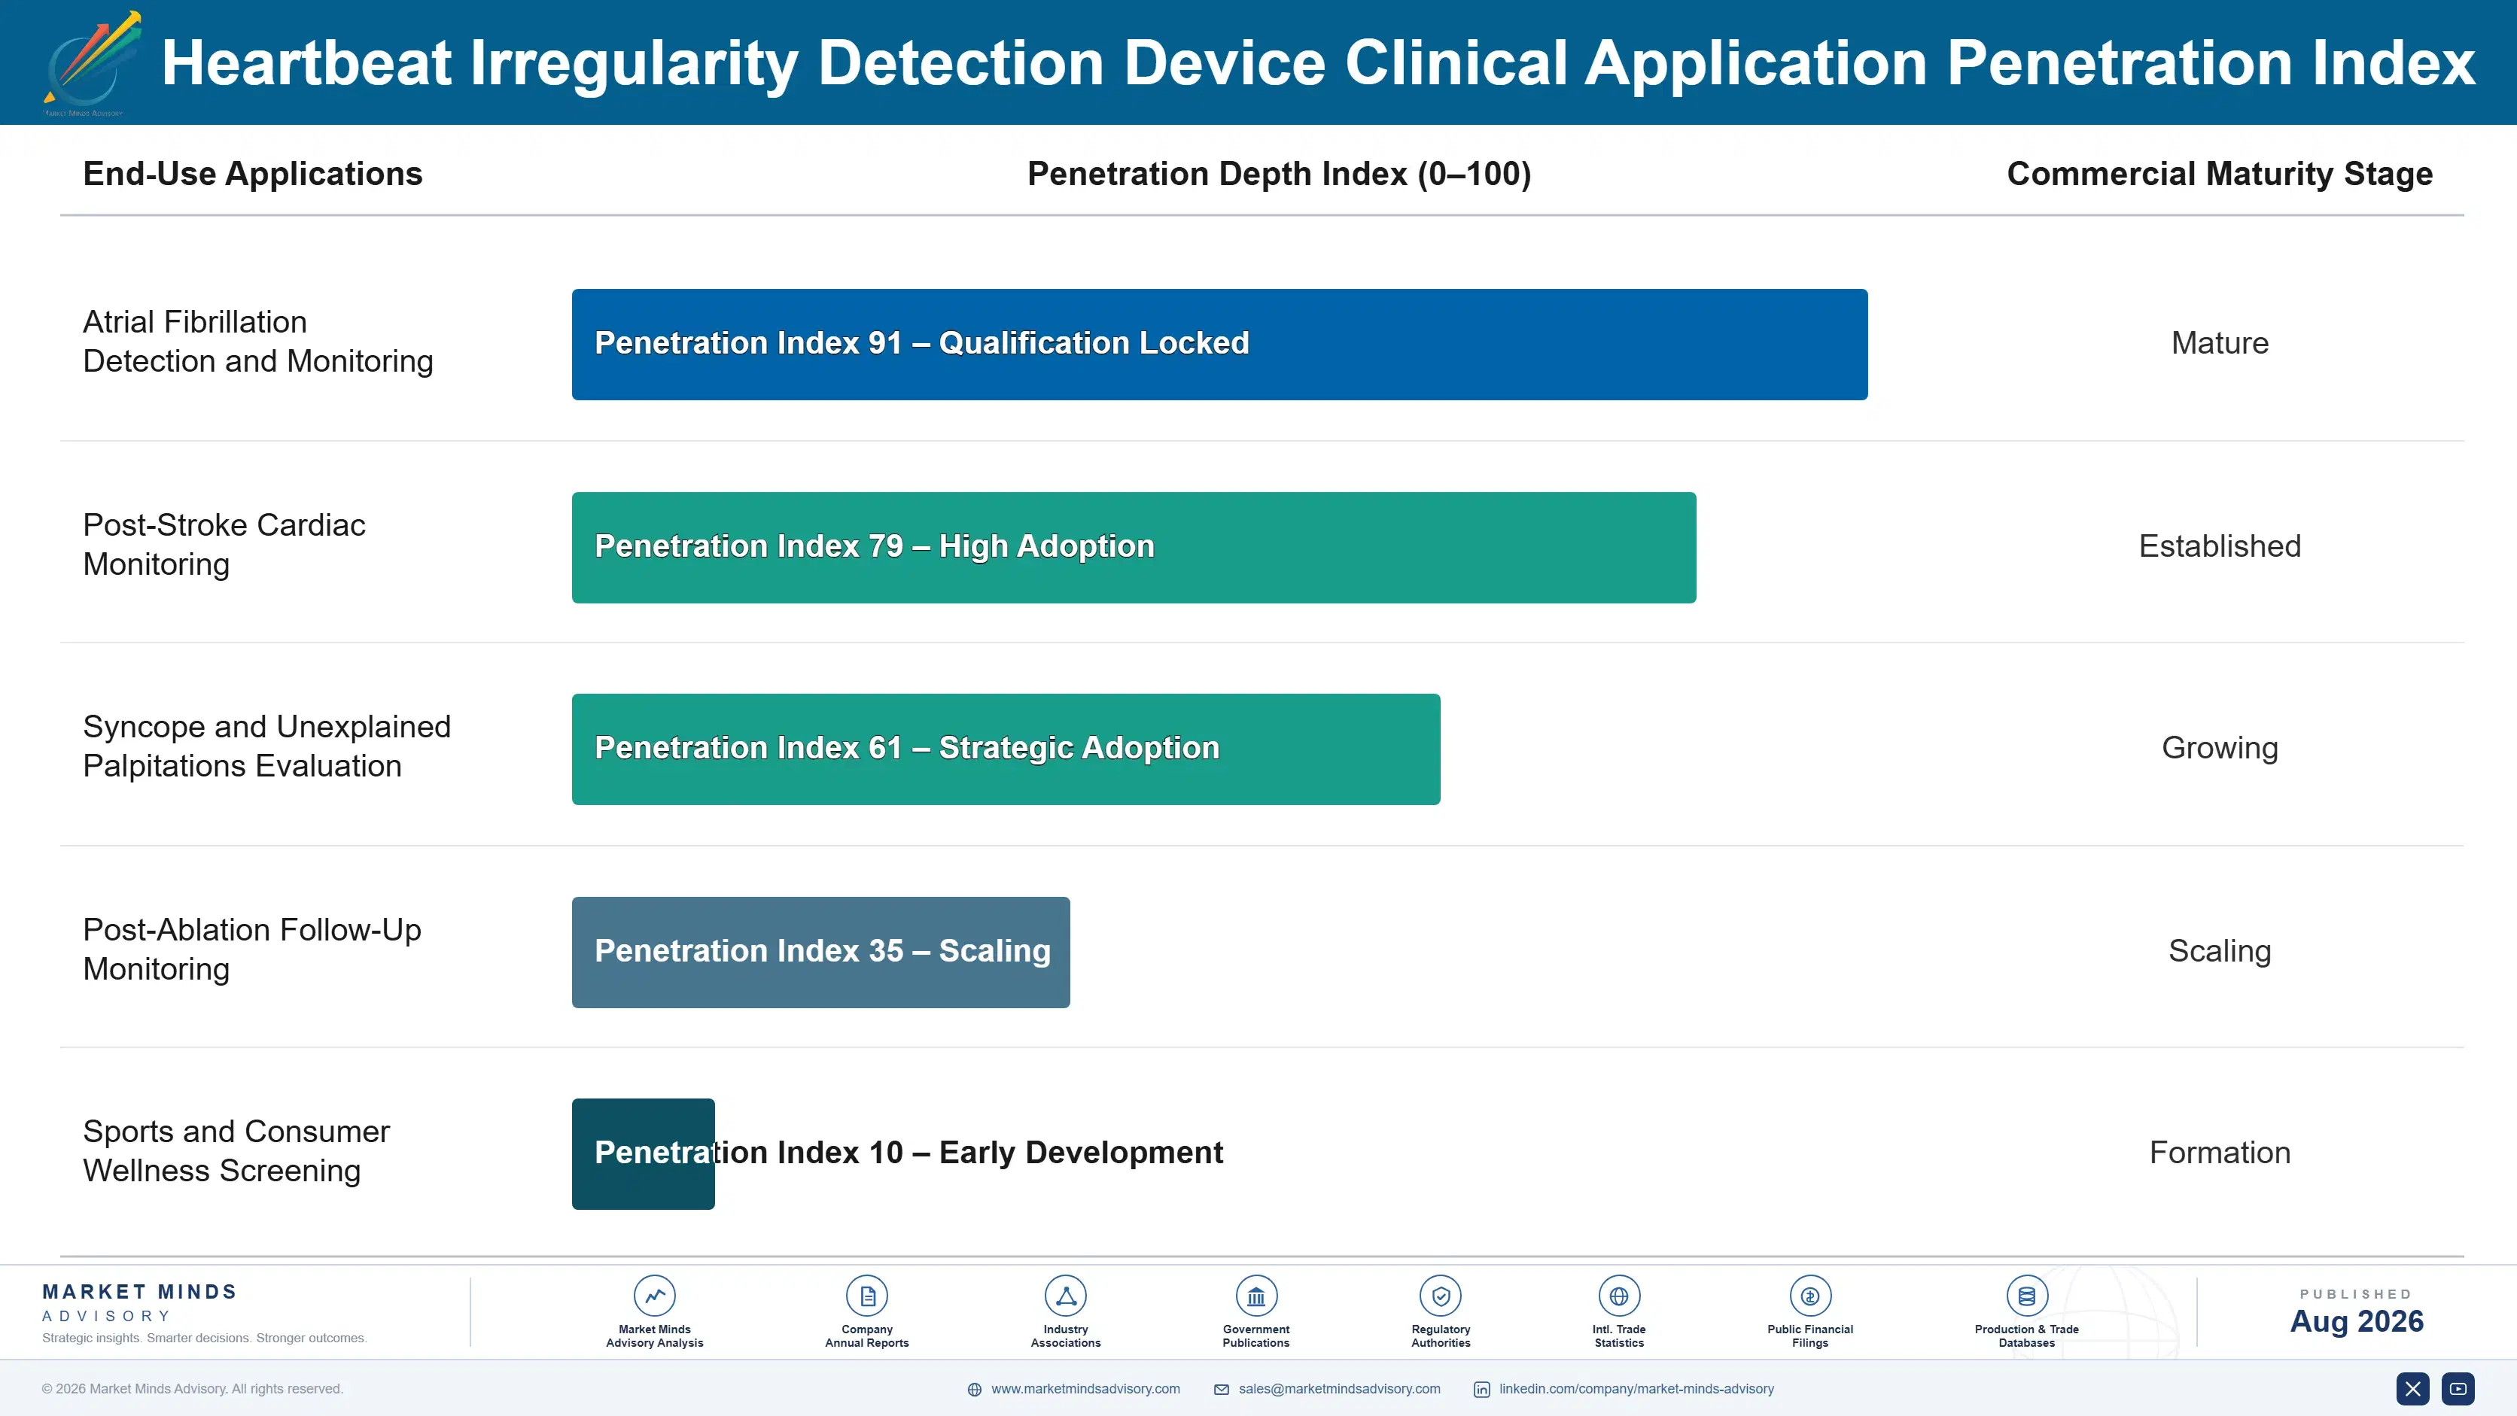Click the Penetration Depth Index (0–100) header

[1279, 174]
